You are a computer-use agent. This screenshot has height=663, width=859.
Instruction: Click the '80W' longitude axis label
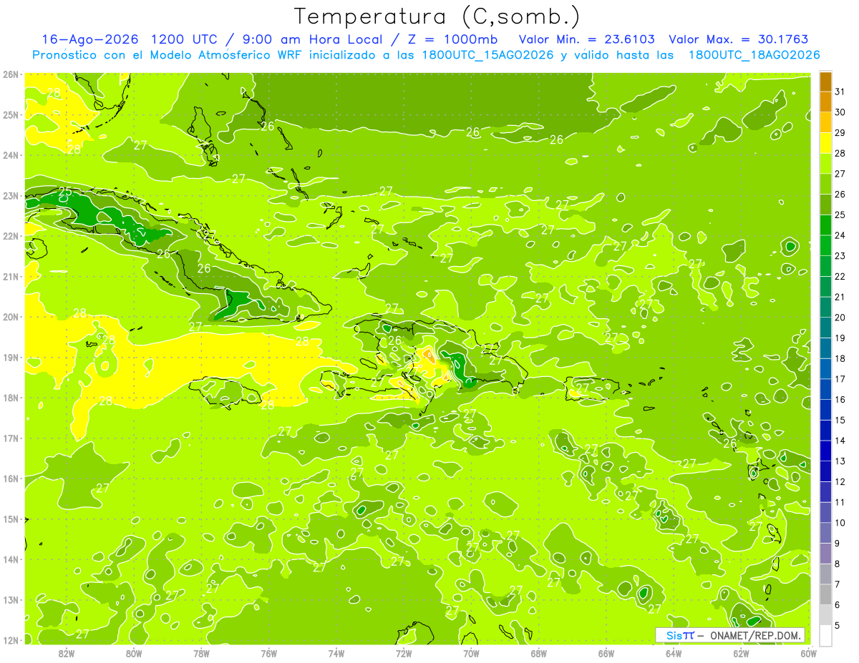click(x=134, y=653)
